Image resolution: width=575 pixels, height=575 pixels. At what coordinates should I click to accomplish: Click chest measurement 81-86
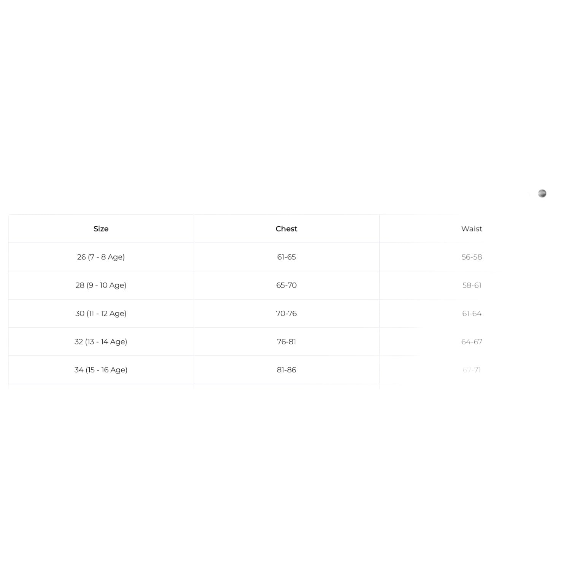coord(286,370)
